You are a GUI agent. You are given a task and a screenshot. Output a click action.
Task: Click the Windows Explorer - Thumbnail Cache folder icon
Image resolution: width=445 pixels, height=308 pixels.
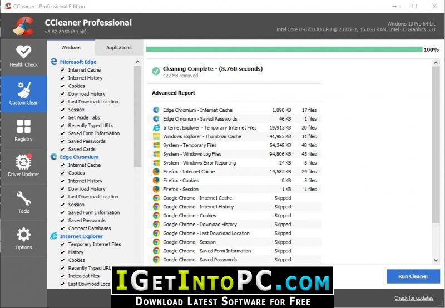tap(156, 136)
